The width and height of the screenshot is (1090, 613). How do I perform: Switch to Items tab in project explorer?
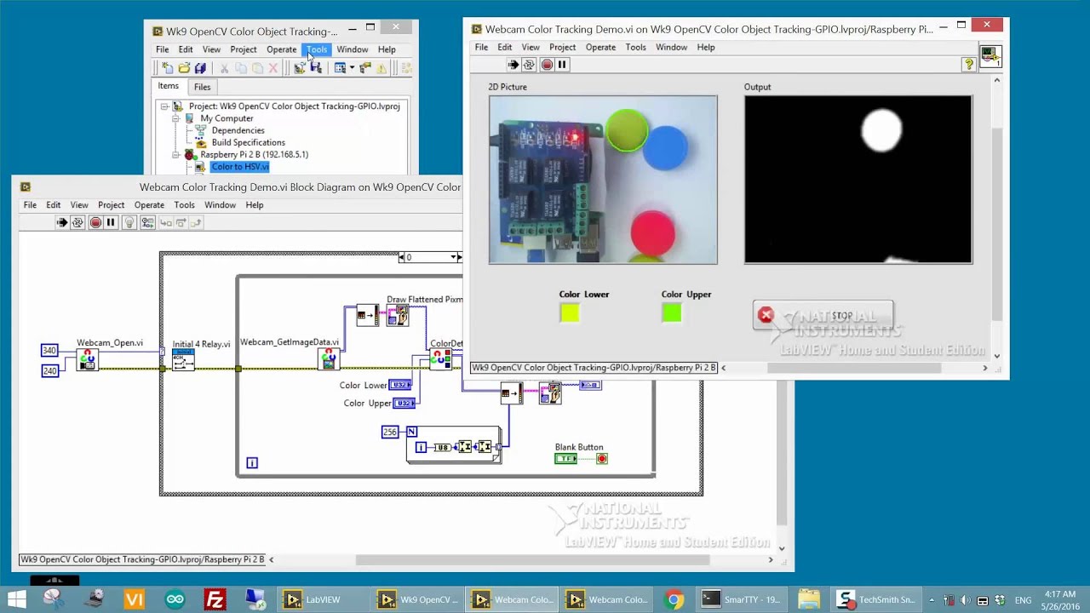click(169, 86)
